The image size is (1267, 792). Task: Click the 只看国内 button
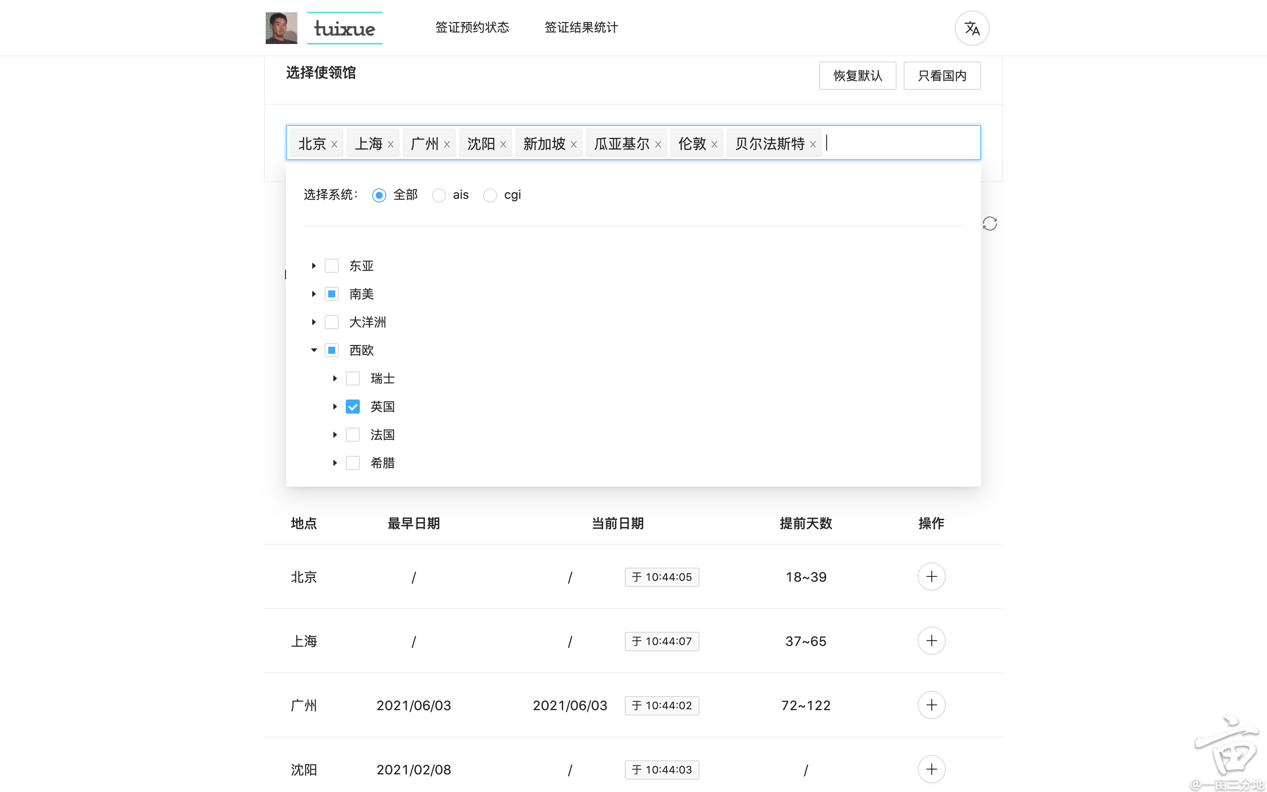(x=941, y=76)
